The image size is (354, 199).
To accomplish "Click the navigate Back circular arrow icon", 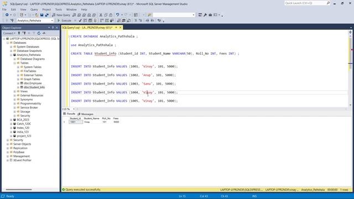I will click(x=7, y=15).
